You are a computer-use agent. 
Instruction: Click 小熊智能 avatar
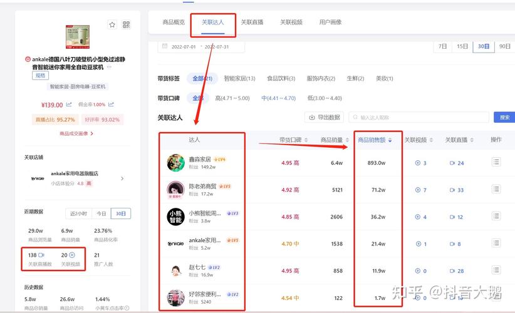pyautogui.click(x=175, y=217)
